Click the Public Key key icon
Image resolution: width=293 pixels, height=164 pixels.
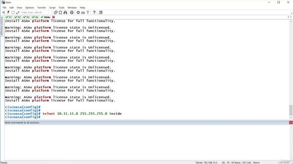tap(87, 12)
